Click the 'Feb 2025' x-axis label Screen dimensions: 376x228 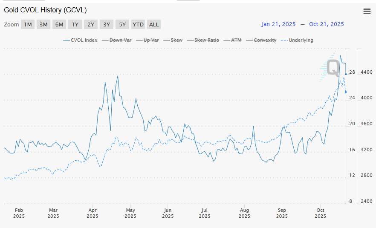tap(19, 213)
